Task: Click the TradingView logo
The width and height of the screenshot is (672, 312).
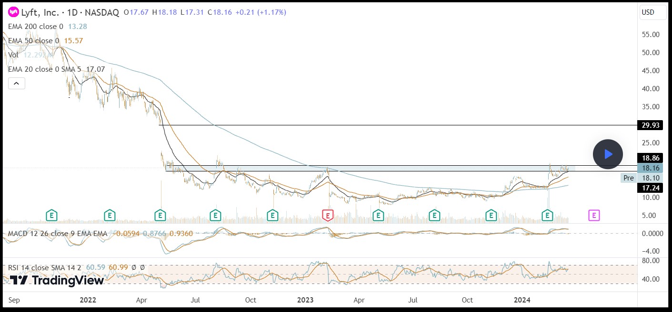Action: pos(57,280)
